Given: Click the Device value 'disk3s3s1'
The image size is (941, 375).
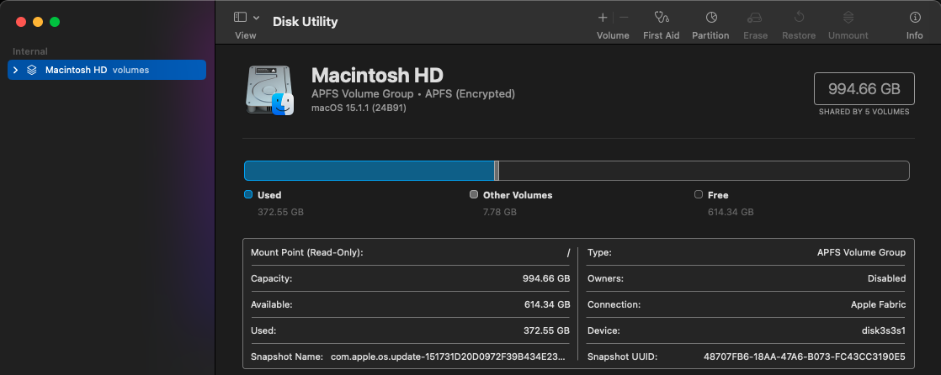Looking at the screenshot, I should pos(884,330).
